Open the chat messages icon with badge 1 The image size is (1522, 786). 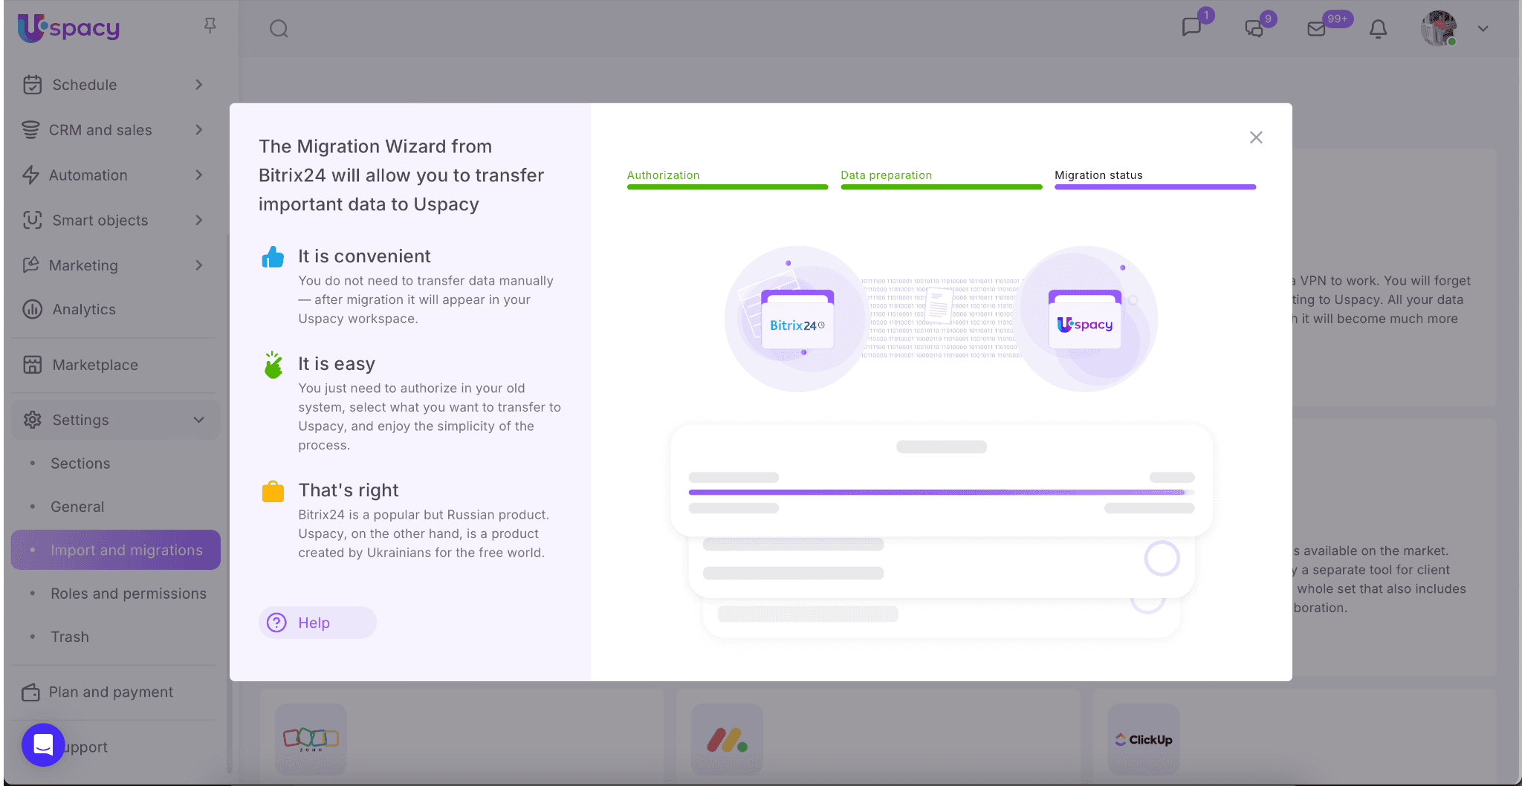point(1191,28)
